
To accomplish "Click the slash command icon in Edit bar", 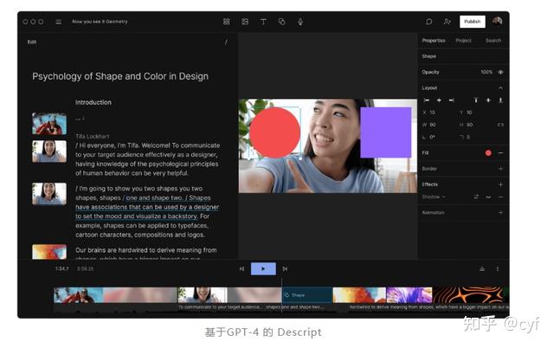I will (x=226, y=42).
